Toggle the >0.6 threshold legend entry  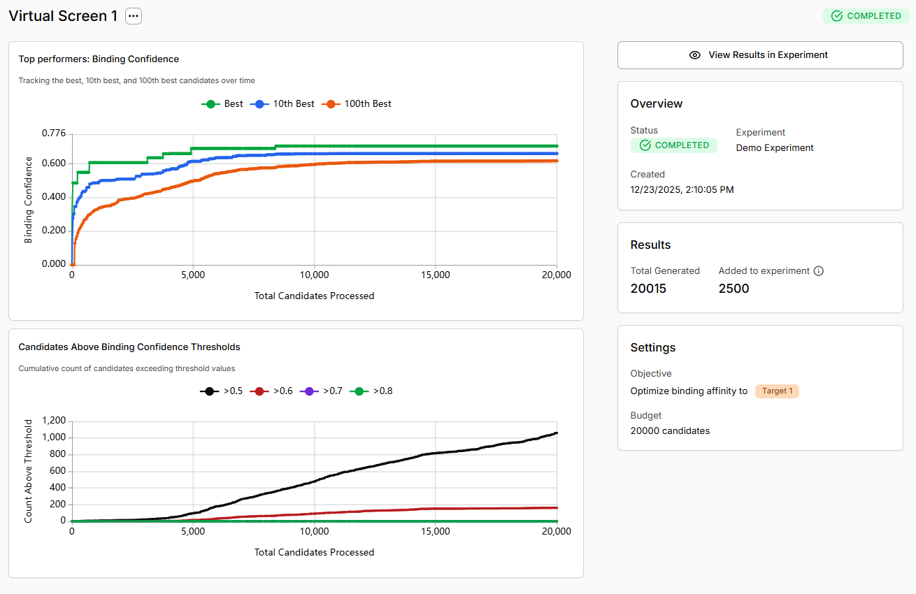click(x=271, y=391)
